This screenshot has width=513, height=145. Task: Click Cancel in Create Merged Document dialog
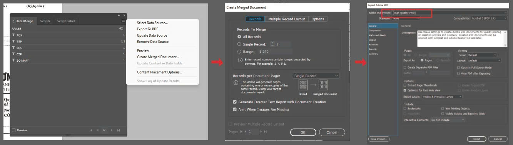tap(332, 132)
